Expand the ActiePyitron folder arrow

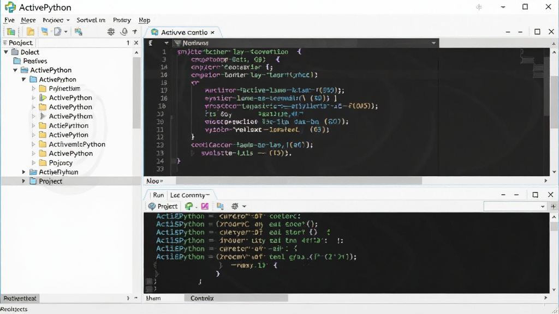click(33, 125)
